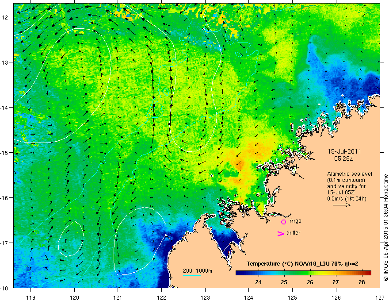The image size is (389, 301).
Task: Click the latitude axis label -17
Action: [4, 243]
